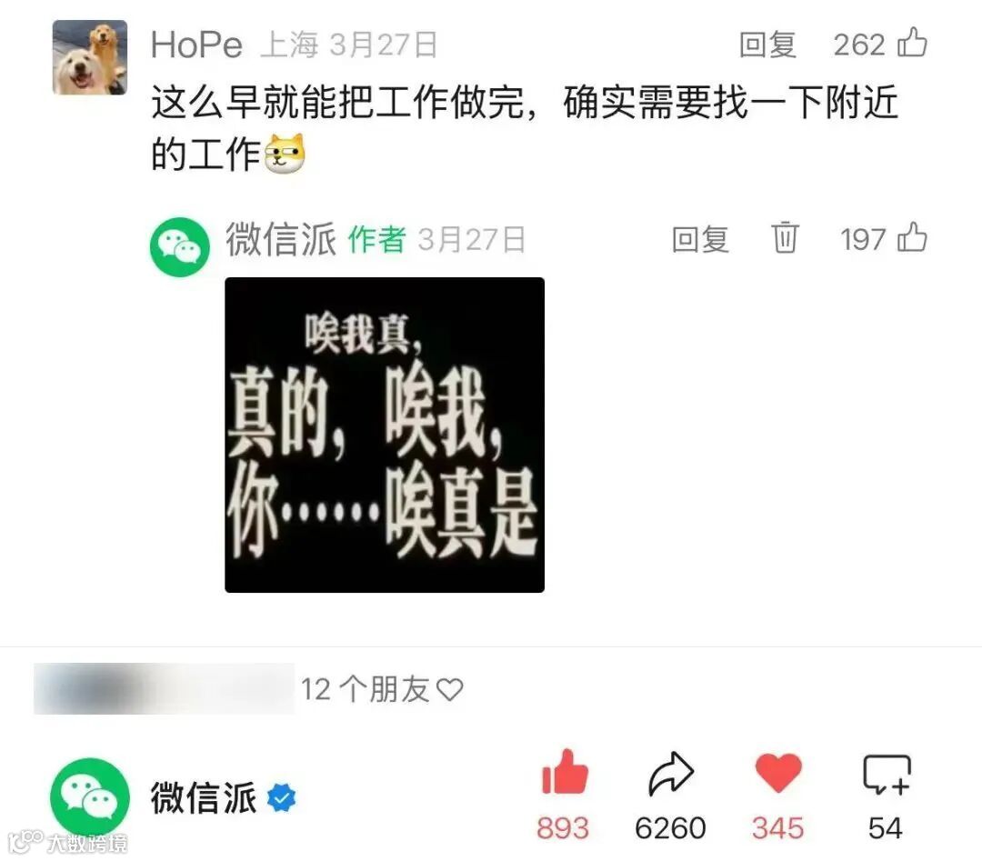Image resolution: width=982 pixels, height=861 pixels.
Task: Tap the share arrow showing 6260
Action: tap(671, 774)
